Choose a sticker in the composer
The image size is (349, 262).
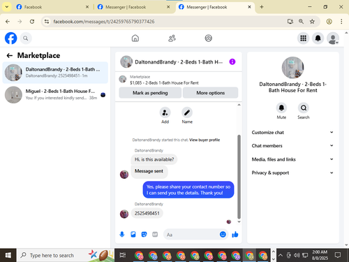(x=144, y=234)
